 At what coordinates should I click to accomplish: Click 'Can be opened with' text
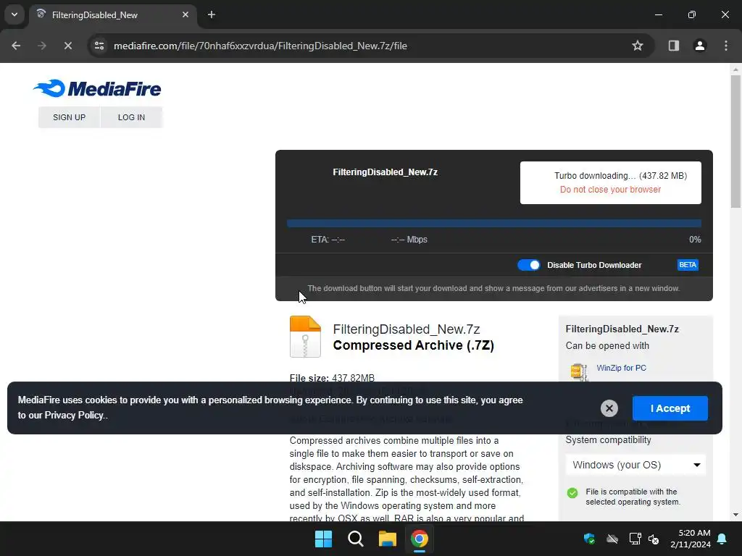[x=607, y=345]
